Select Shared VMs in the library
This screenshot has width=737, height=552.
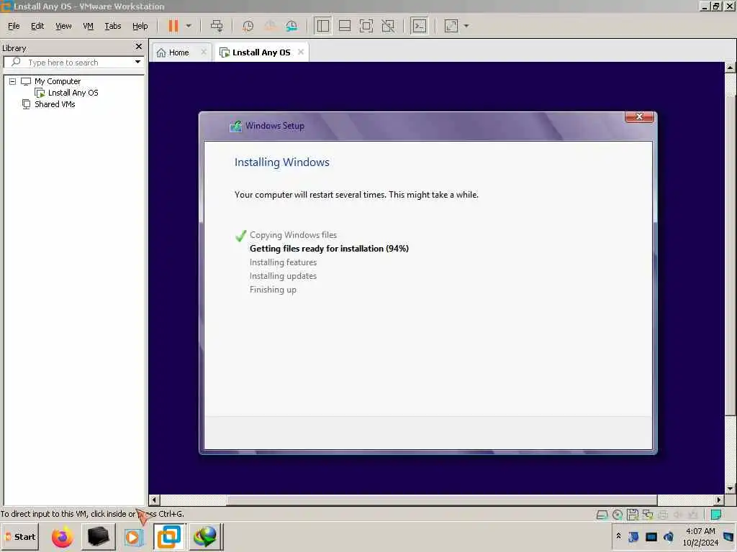pos(55,104)
